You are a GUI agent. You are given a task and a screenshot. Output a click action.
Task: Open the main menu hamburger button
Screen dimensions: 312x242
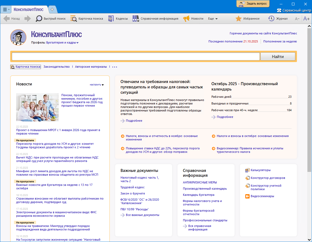pyautogui.click(x=6, y=9)
